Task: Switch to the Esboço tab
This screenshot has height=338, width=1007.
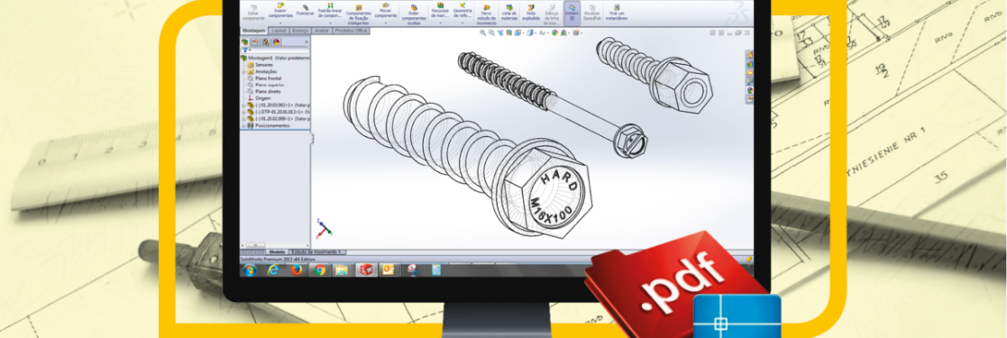Action: click(300, 31)
